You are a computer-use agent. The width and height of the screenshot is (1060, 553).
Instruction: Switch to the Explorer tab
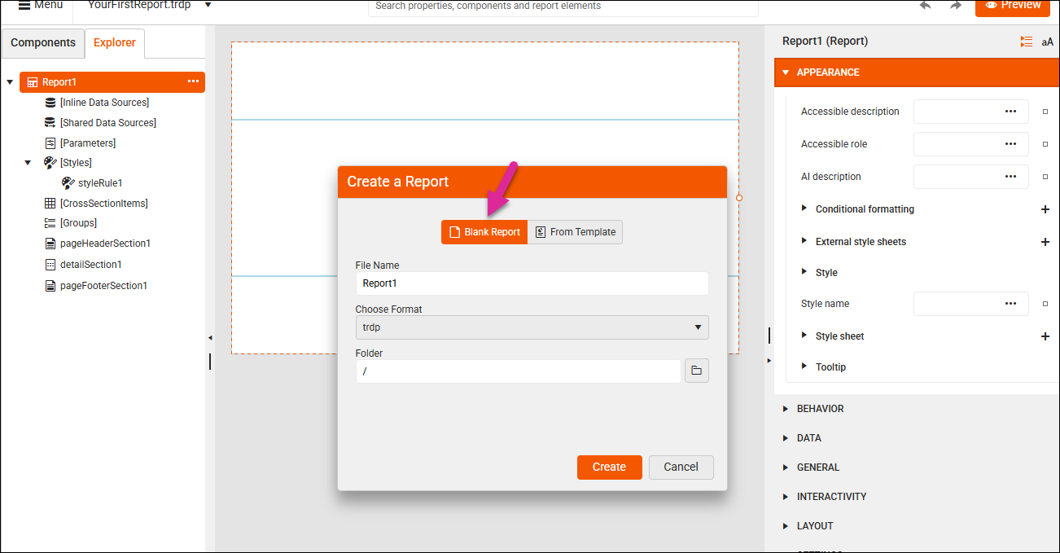point(115,43)
